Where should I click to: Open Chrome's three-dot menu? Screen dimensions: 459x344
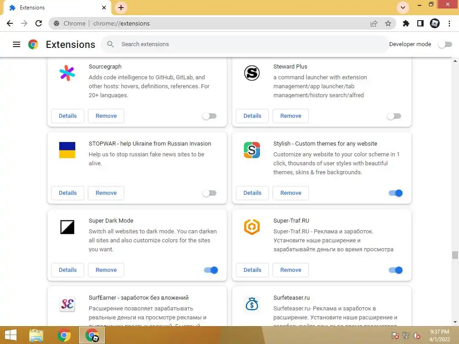pos(449,23)
